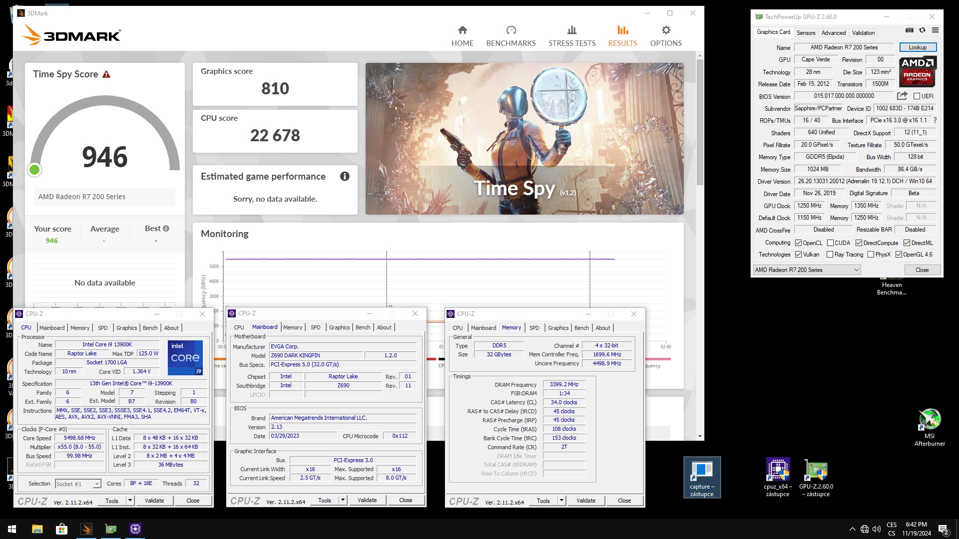The image size is (959, 539).
Task: Click the green marker on score gauge
Action: [x=34, y=170]
